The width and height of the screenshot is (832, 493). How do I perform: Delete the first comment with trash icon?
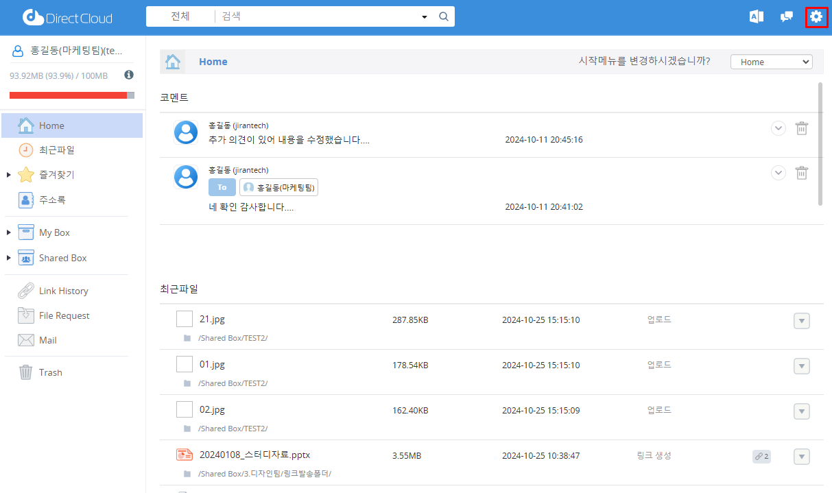801,128
